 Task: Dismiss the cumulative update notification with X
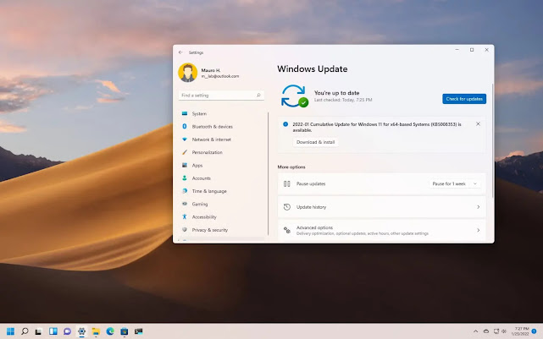point(478,123)
